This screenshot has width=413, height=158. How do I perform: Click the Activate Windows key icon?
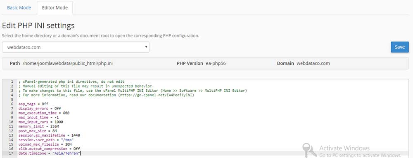309,151
